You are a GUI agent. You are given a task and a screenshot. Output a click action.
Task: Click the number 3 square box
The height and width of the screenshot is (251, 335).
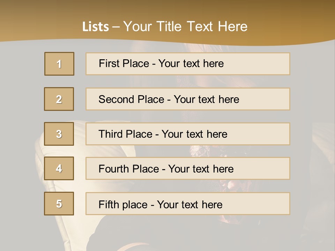(59, 134)
